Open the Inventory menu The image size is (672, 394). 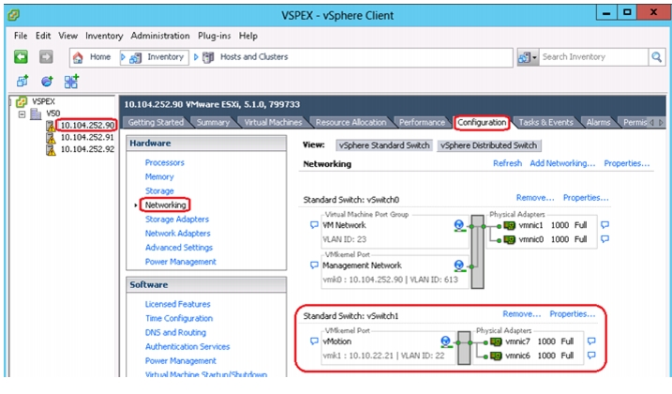(x=104, y=36)
